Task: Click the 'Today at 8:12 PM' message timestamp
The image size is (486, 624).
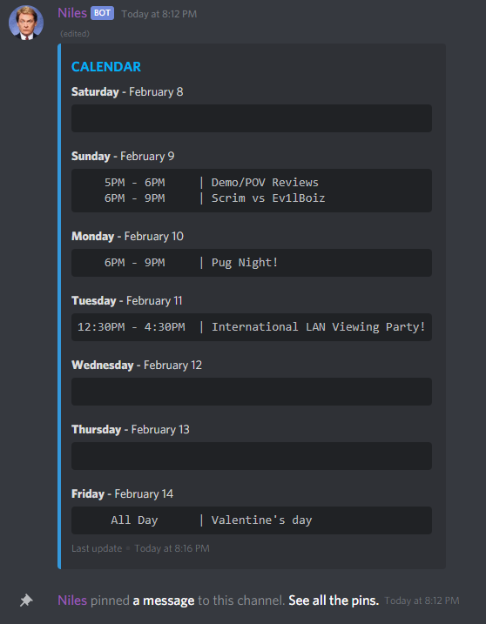Action: (159, 14)
